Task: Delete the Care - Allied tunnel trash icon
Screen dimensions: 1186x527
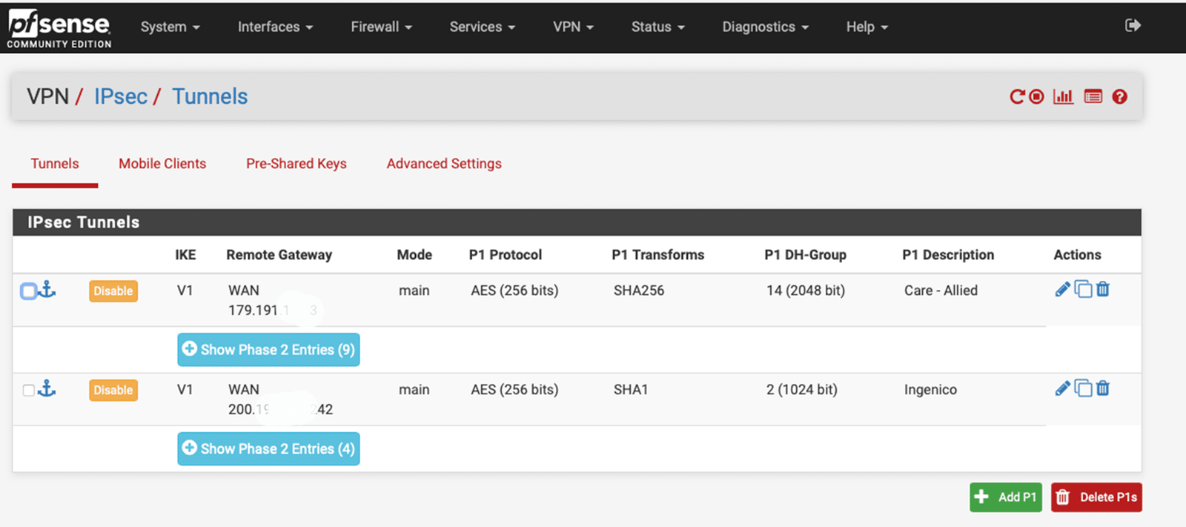Action: pyautogui.click(x=1103, y=289)
